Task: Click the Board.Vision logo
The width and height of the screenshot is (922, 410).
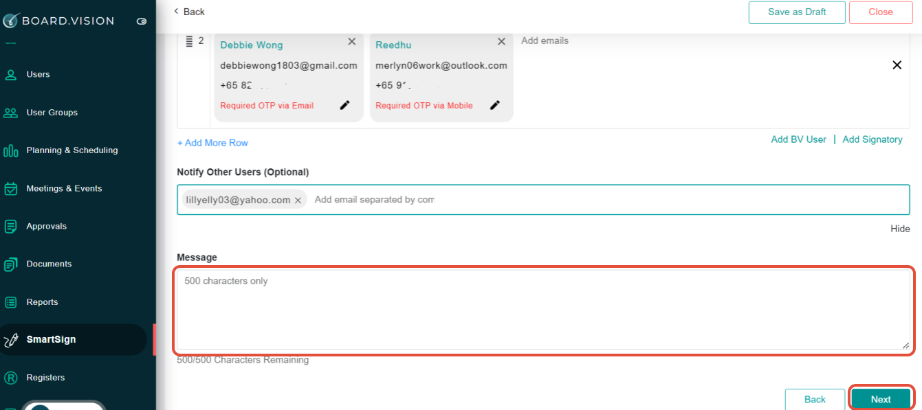Action: [x=58, y=21]
